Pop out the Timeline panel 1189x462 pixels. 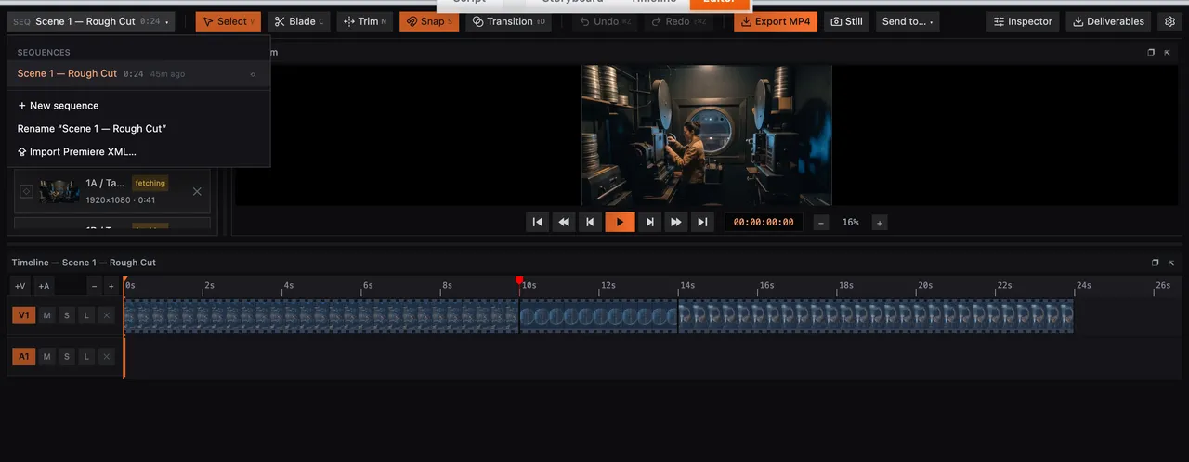click(1156, 263)
